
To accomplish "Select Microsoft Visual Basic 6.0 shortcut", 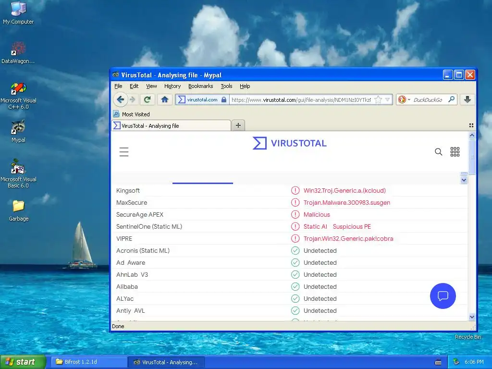I will [x=18, y=174].
